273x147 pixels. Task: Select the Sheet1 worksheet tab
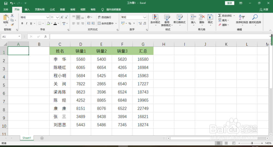pos(27,138)
